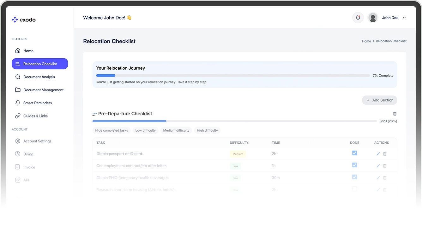Open the notifications bell icon
The image size is (422, 252).
click(x=358, y=18)
